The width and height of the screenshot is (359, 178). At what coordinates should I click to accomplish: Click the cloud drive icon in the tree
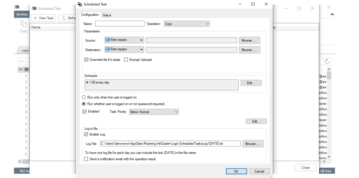click(26, 70)
